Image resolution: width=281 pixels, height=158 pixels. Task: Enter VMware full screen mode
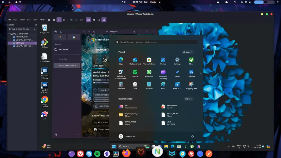[99, 20]
